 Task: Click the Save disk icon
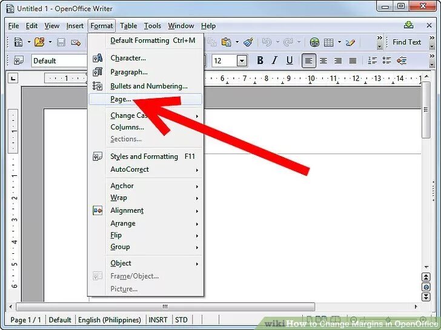61,42
